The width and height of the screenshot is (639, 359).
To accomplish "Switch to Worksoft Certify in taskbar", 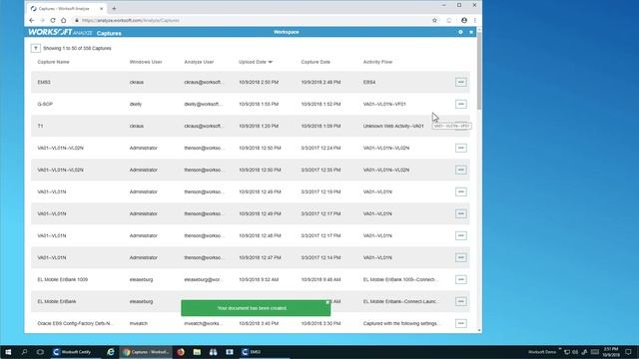I will pyautogui.click(x=72, y=352).
